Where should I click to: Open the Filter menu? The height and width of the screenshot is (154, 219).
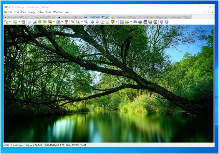point(40,12)
